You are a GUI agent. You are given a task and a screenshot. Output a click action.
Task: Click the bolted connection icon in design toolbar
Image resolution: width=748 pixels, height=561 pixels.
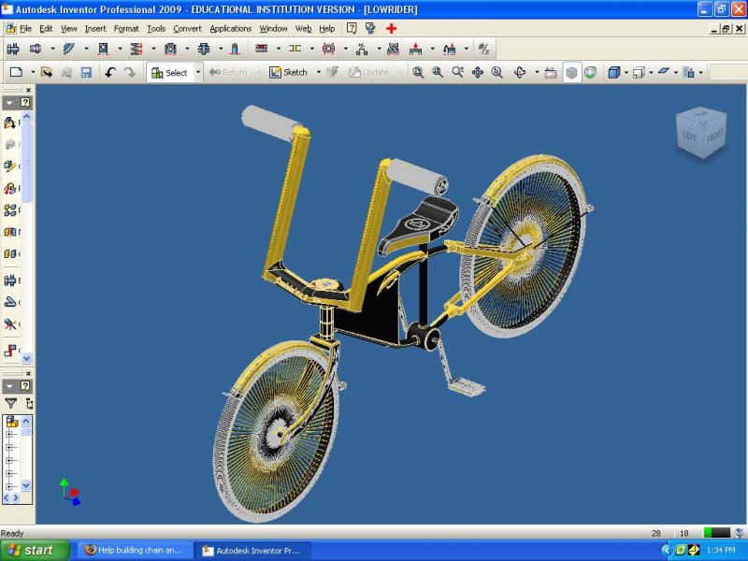pyautogui.click(x=13, y=49)
